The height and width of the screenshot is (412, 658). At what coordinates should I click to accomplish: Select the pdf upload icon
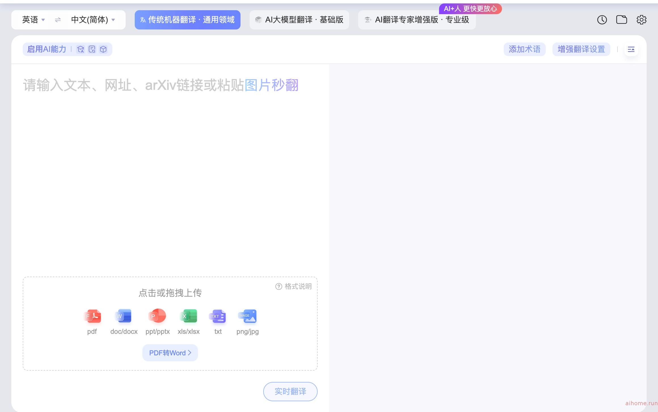click(92, 316)
